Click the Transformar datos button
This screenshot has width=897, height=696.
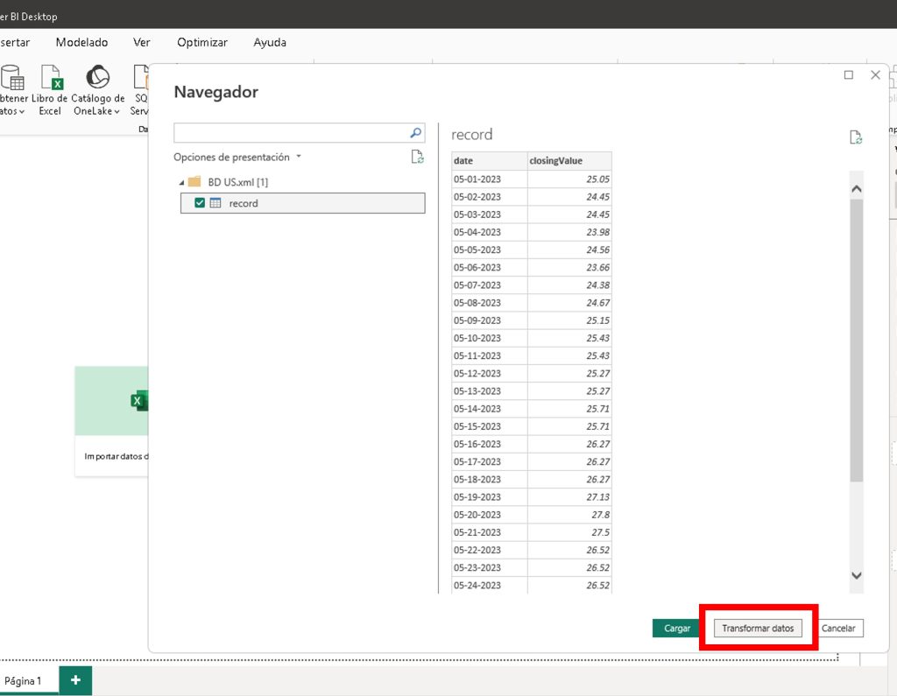point(758,629)
